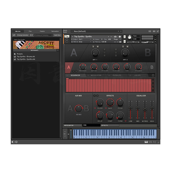This screenshot has height=171, width=171.
Task: Open the MIDI Channel dropdown
Action: click(x=90, y=42)
